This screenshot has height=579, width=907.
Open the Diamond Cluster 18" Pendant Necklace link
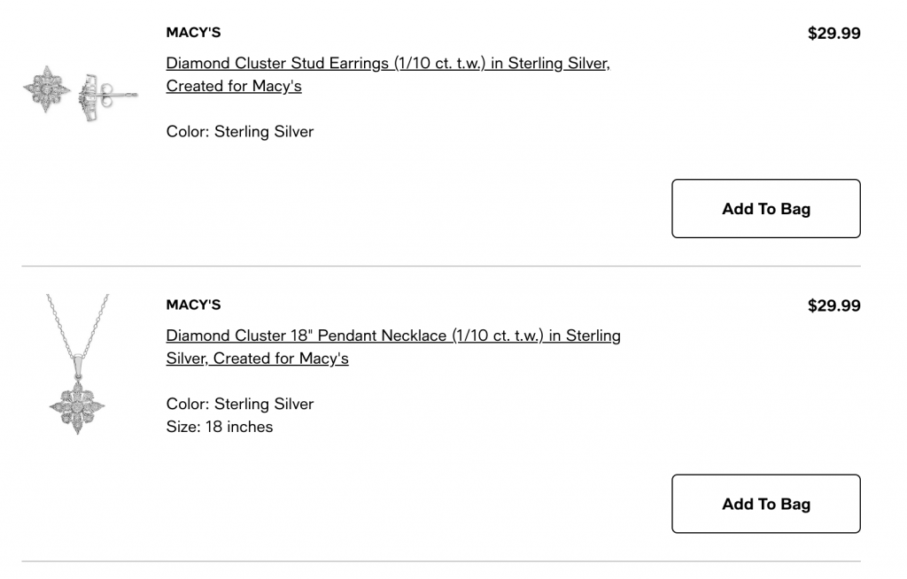393,346
